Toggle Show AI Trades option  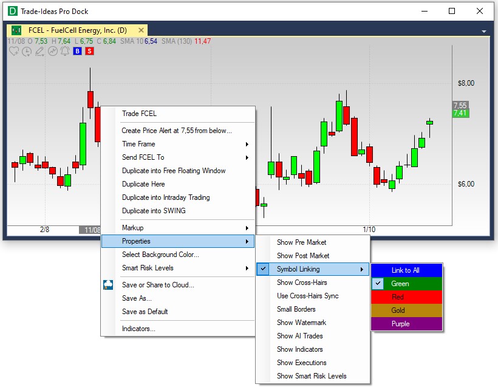pos(313,336)
